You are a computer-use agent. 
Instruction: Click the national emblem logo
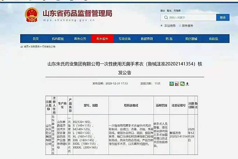coord(32,15)
